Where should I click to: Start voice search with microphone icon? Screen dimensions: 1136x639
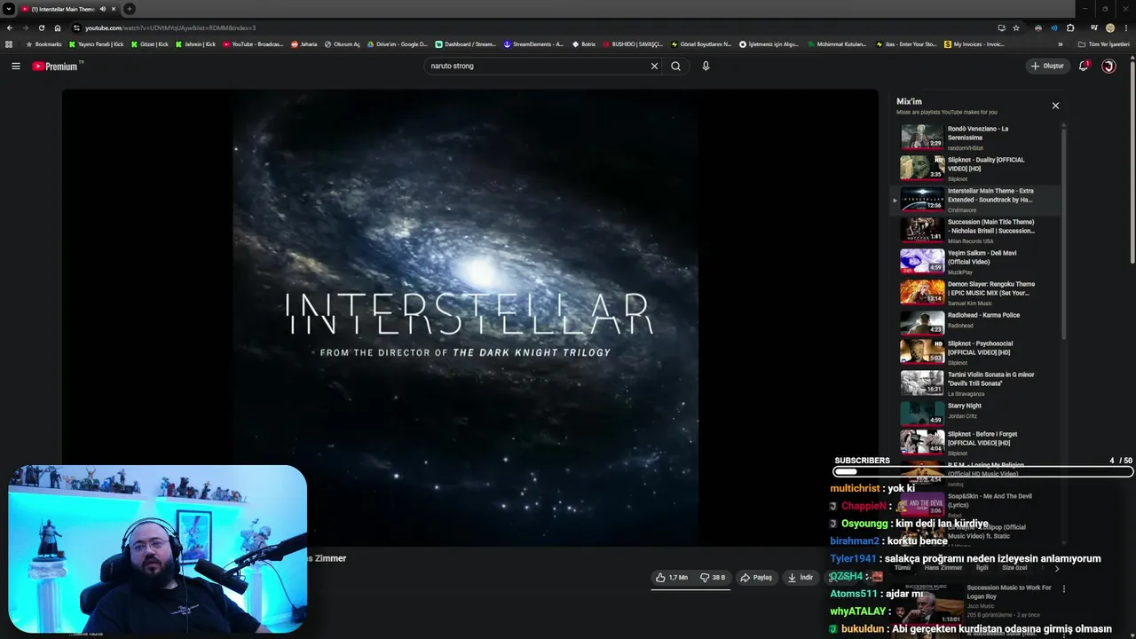706,66
